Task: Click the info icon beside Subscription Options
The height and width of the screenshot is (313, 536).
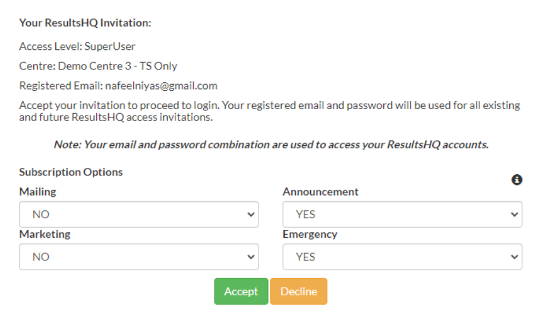Action: 516,180
